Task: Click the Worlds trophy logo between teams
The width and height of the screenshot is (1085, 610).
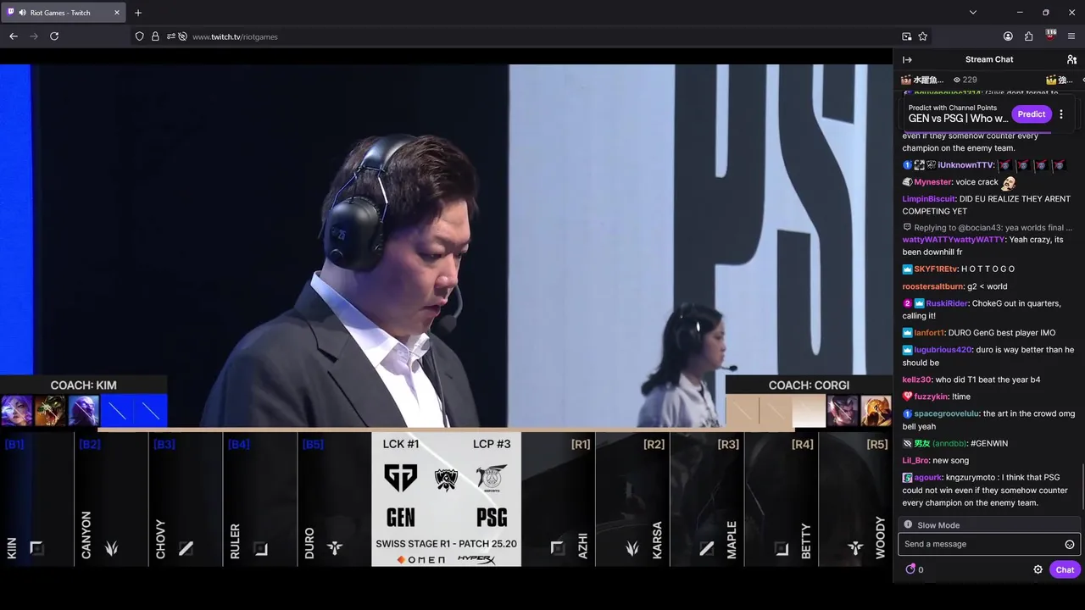Action: 446,479
